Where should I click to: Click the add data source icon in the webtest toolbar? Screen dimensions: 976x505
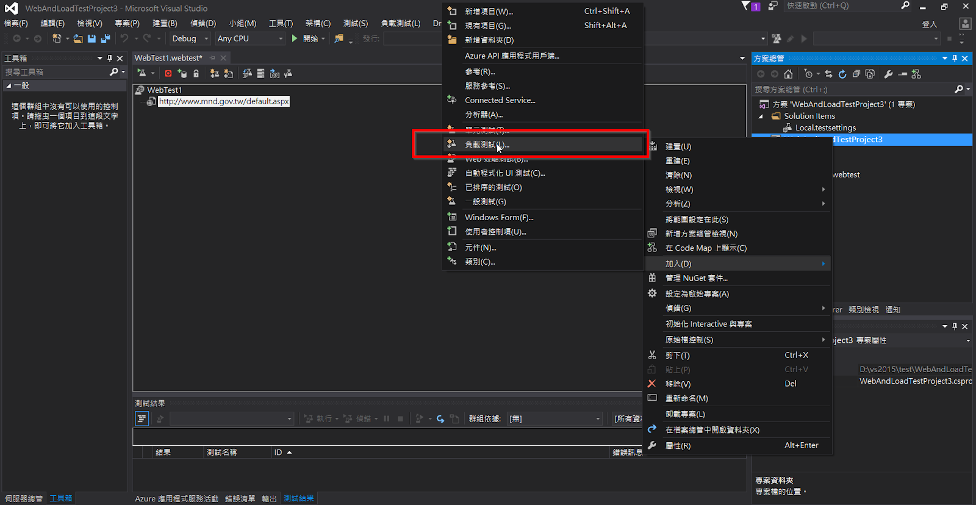pyautogui.click(x=182, y=73)
